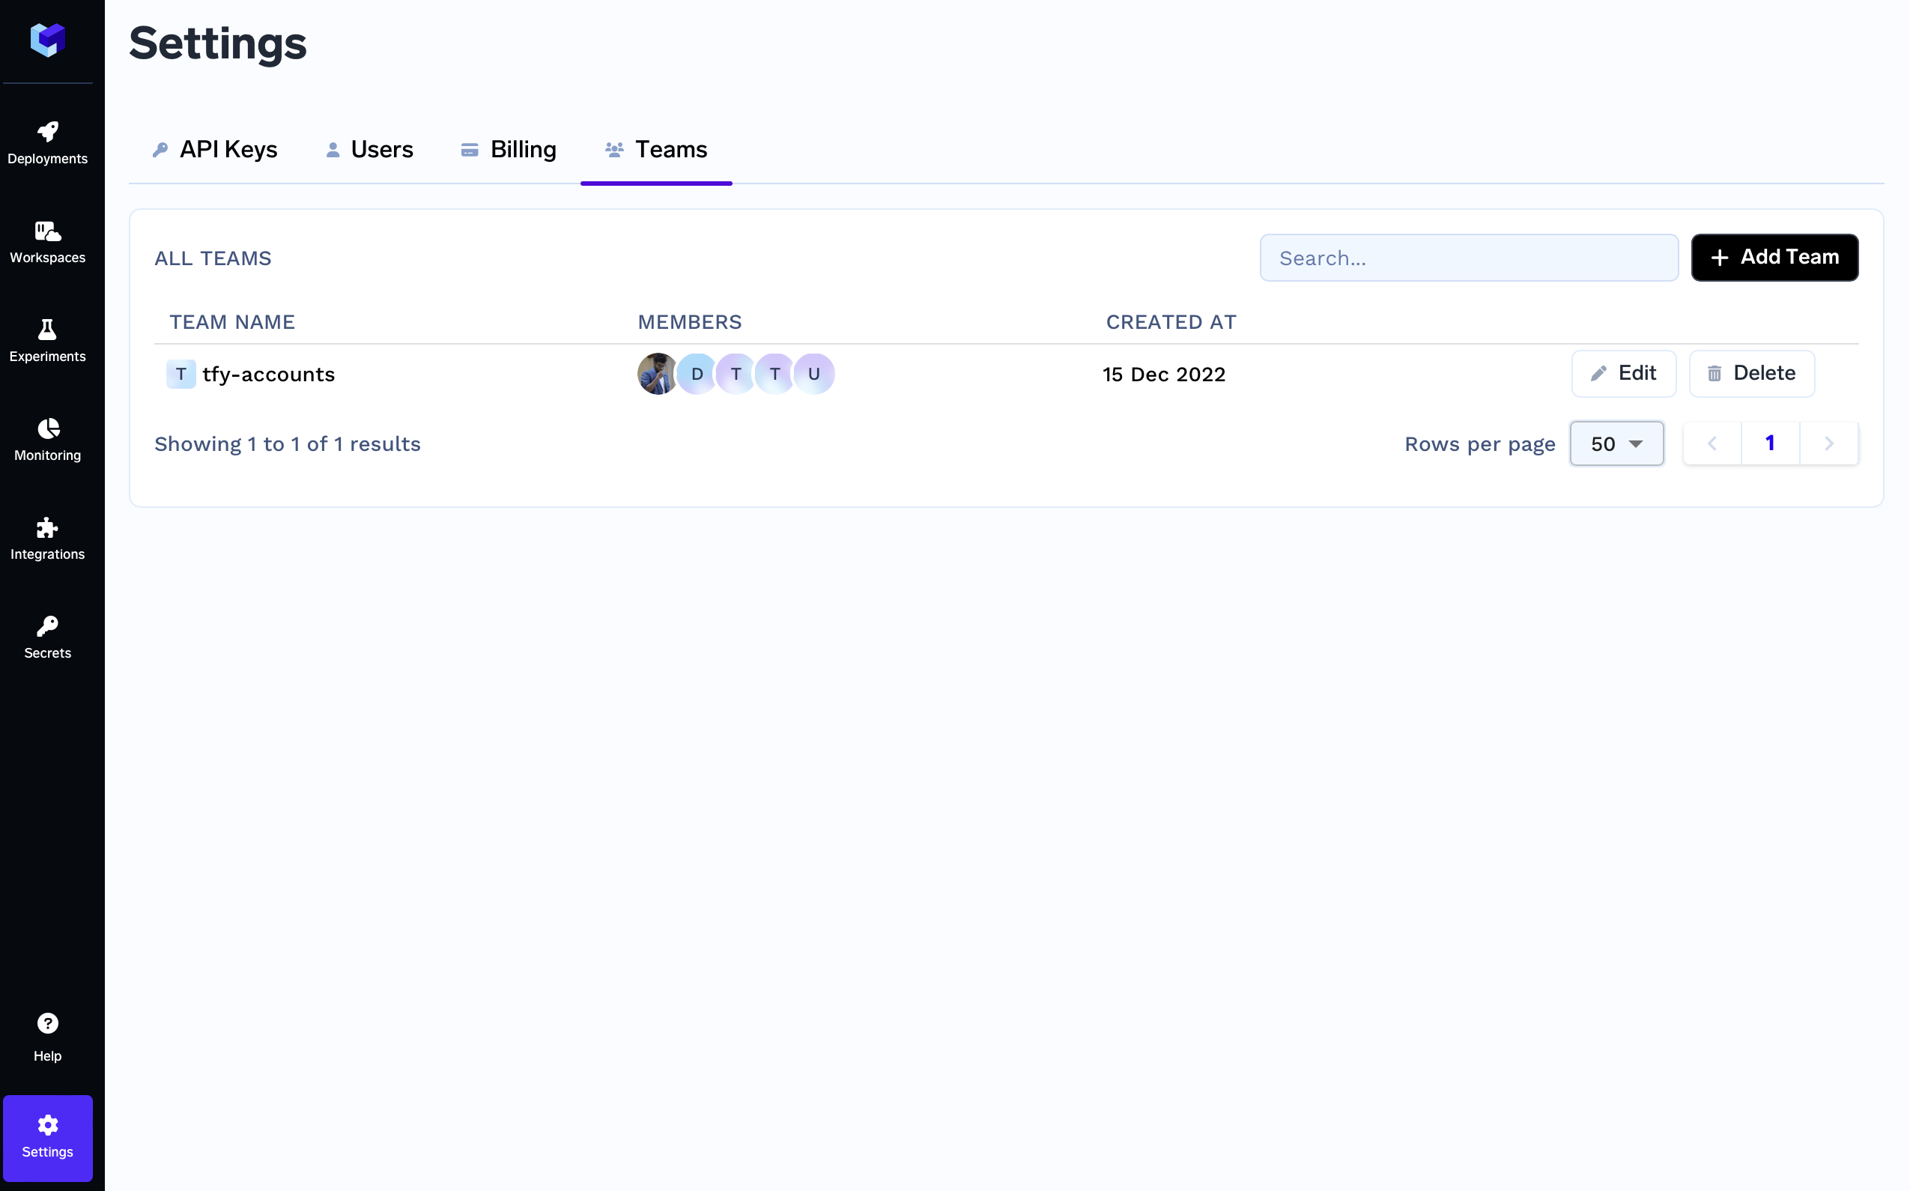Open Monitoring pie chart icon
The height and width of the screenshot is (1191, 1910).
pyautogui.click(x=47, y=440)
